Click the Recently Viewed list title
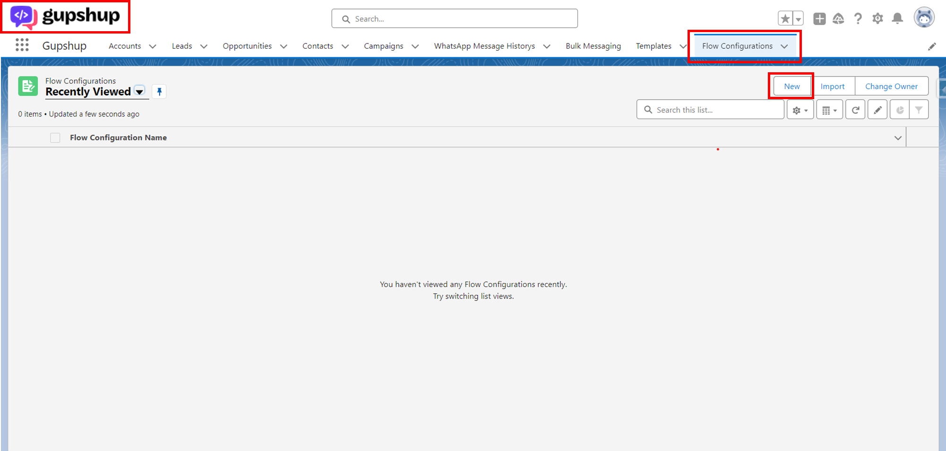Image resolution: width=946 pixels, height=451 pixels. (88, 92)
